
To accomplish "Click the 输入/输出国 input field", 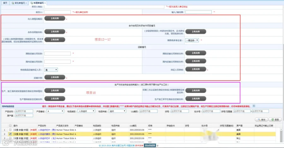I will (x=198, y=12).
